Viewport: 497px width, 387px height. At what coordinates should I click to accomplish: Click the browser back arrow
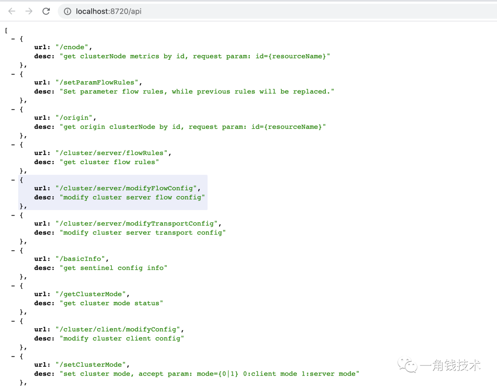(12, 11)
